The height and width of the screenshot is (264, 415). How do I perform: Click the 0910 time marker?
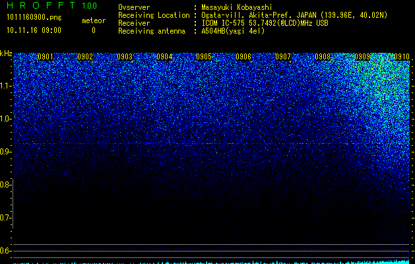402,57
